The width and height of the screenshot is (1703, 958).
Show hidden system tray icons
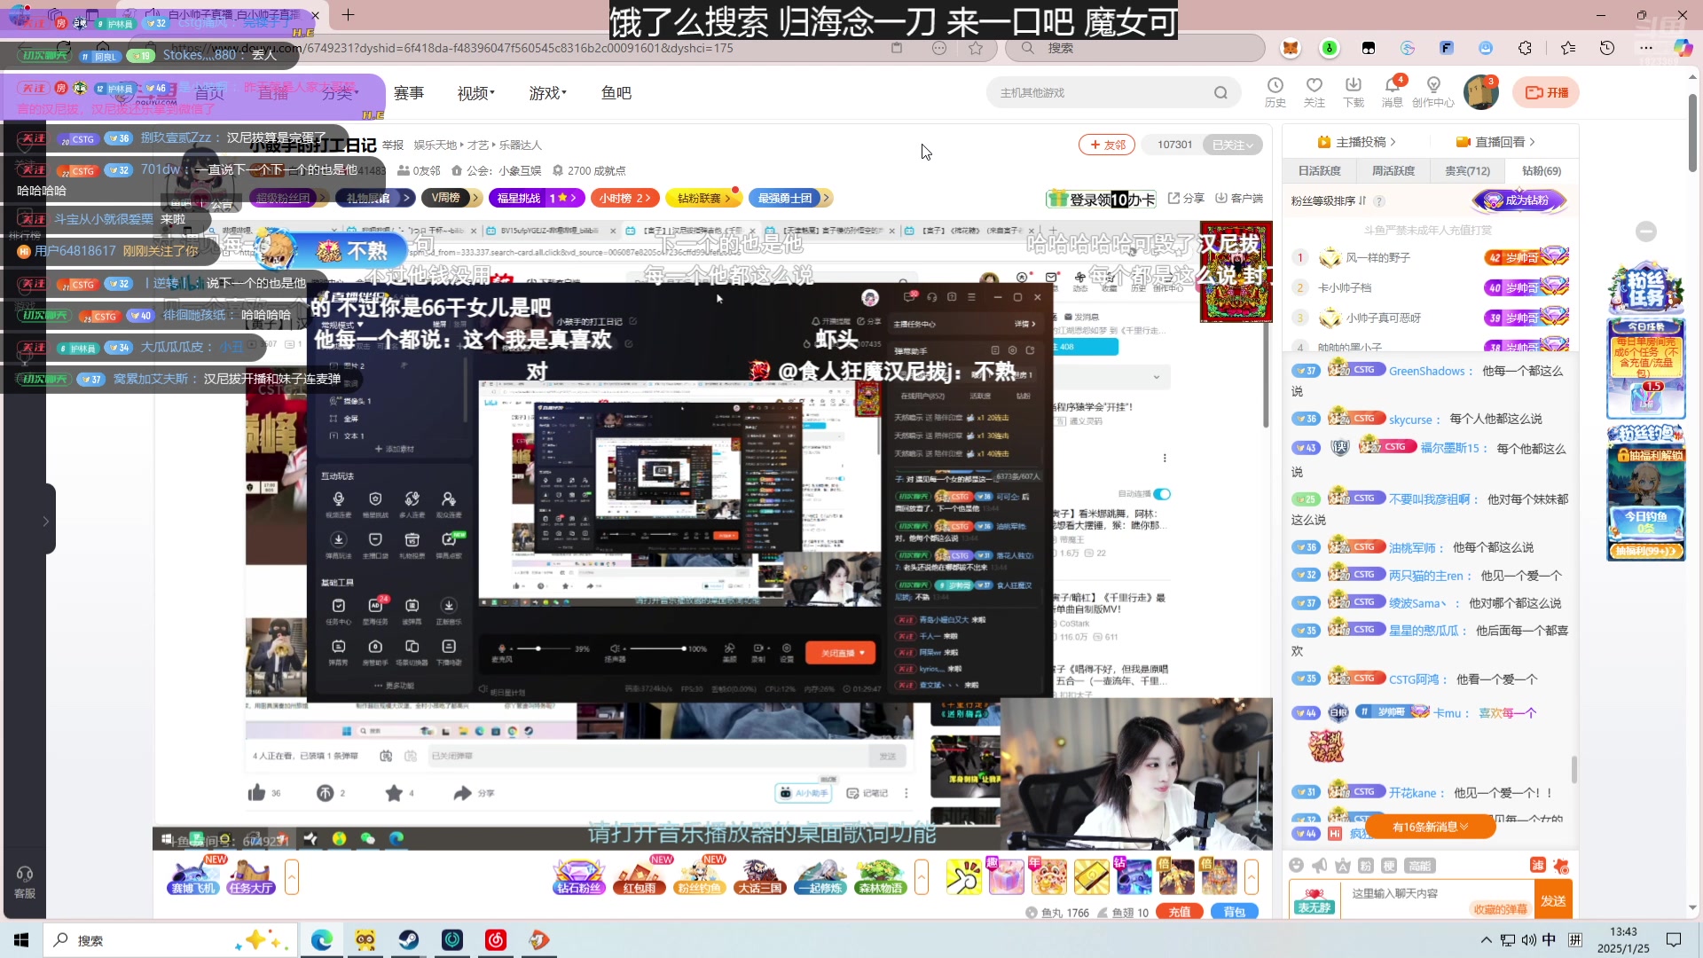[1487, 939]
